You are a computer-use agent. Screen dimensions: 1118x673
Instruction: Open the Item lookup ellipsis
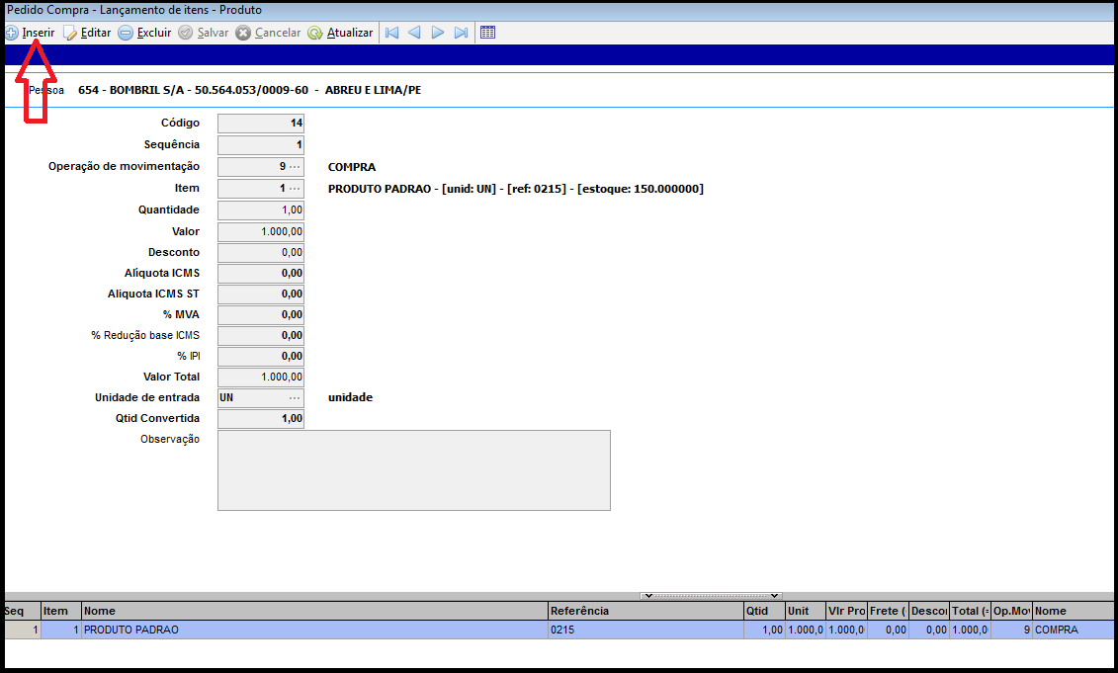click(x=295, y=189)
